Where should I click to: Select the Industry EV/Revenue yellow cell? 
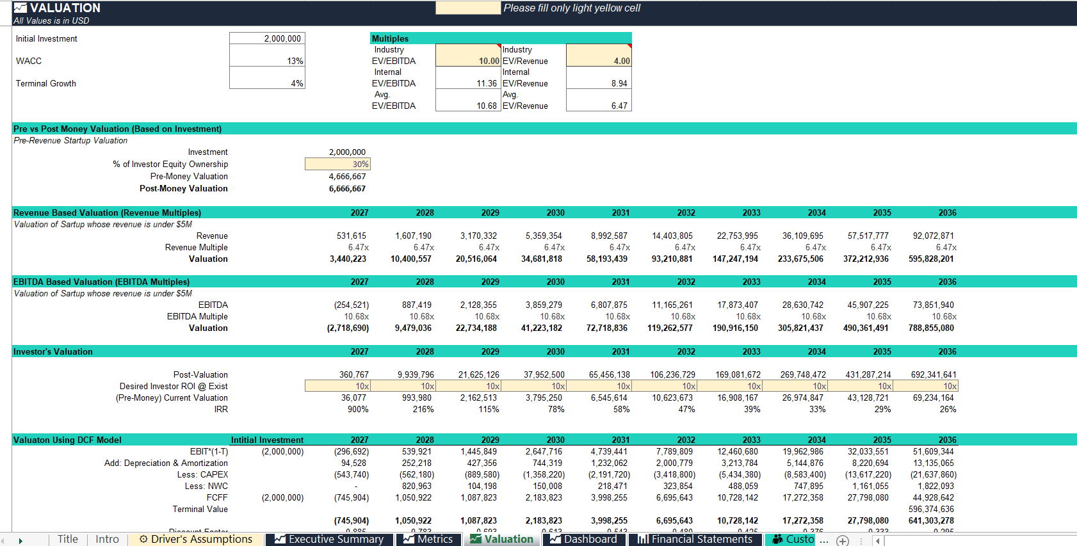click(x=599, y=55)
